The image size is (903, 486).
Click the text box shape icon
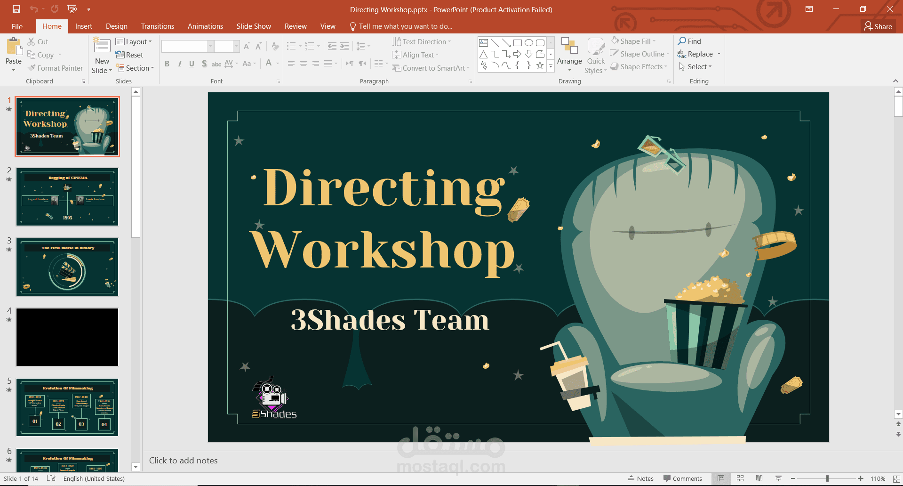point(483,42)
